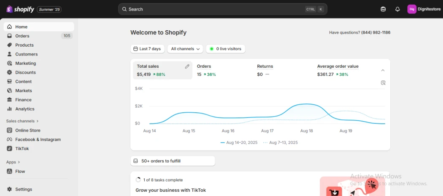Screen dimensions: 443x196
Task: Click the Orders 105 count badge
Action: (x=67, y=36)
